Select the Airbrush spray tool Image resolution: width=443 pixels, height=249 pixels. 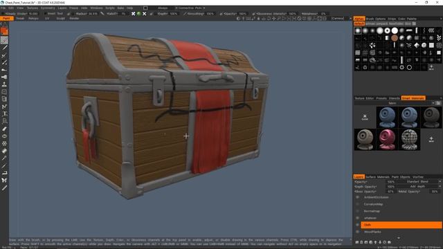click(4, 77)
